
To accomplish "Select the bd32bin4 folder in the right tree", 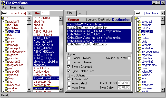I will coord(147,32).
